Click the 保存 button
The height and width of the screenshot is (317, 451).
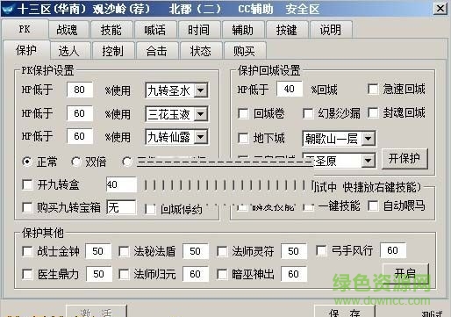point(345,312)
